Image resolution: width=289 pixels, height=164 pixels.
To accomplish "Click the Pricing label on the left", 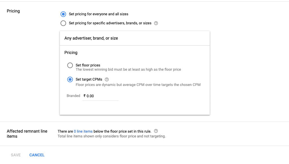I will pos(13,11).
